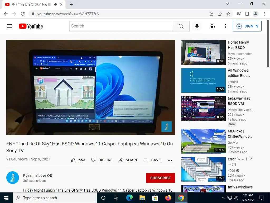The height and width of the screenshot is (203, 270).
Task: Click the video player area
Action: (91, 87)
